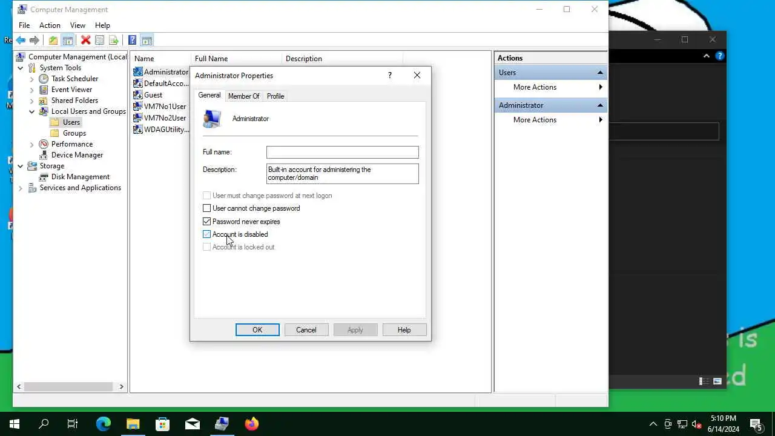The width and height of the screenshot is (775, 436).
Task: Close the Administrator Properties dialog
Action: pos(417,76)
